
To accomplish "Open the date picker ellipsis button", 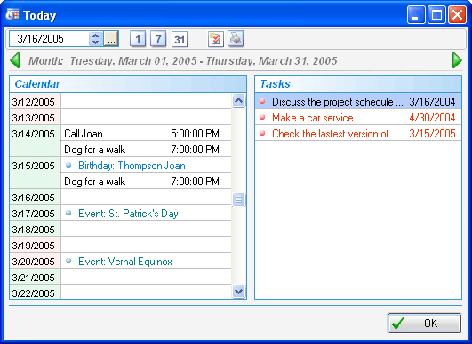I will [x=111, y=39].
